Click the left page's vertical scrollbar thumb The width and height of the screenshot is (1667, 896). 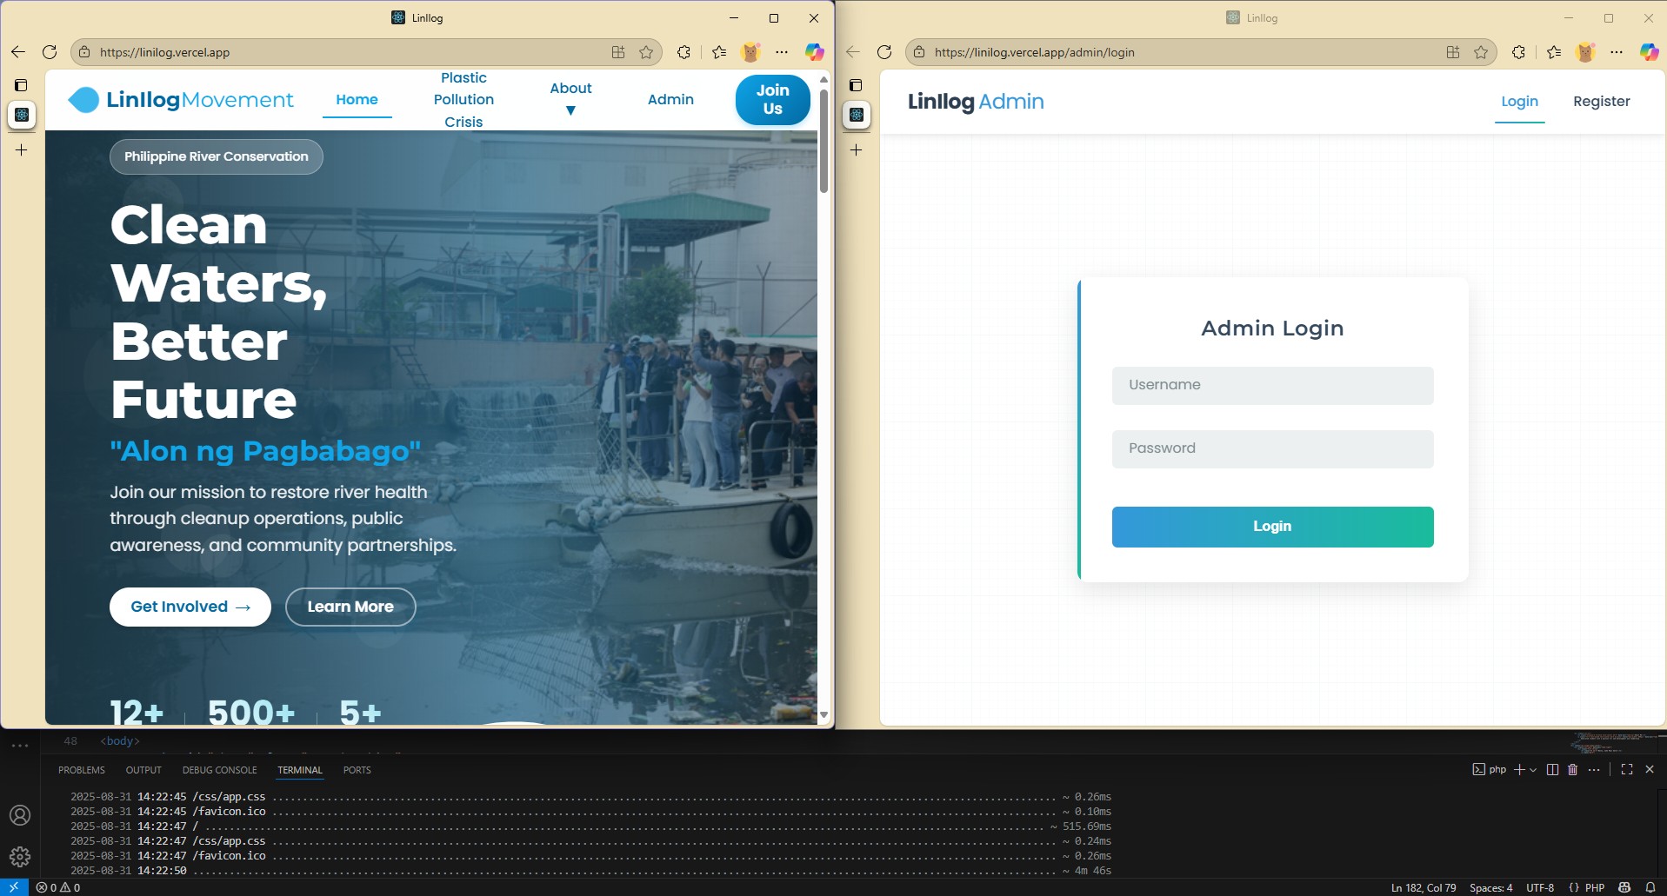823,140
